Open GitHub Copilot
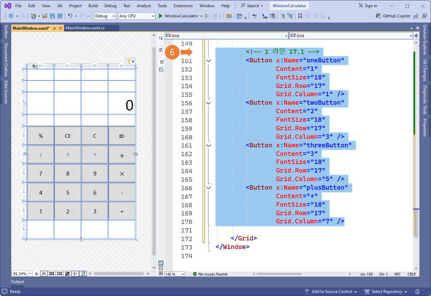 393,16
